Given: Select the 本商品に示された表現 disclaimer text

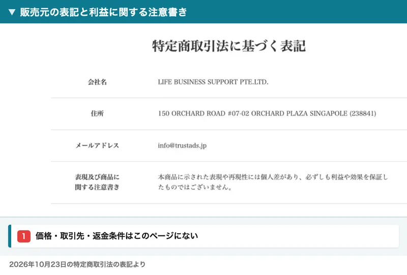Looking at the screenshot, I should click(273, 182).
